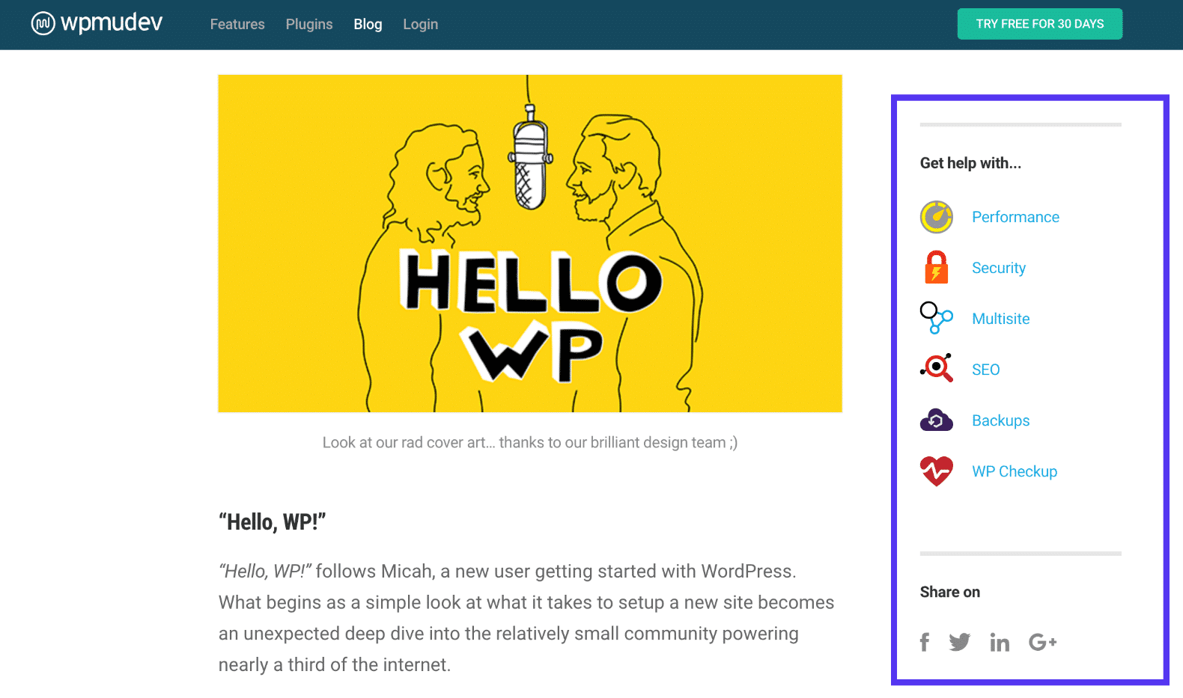This screenshot has height=698, width=1183.
Task: Share the article on Twitter
Action: pos(960,642)
